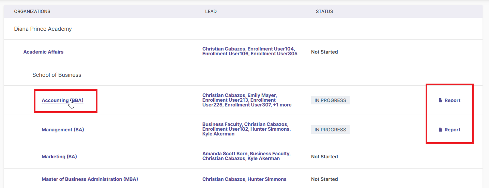Image resolution: width=489 pixels, height=188 pixels.
Task: Click the Lead column header
Action: tap(211, 11)
